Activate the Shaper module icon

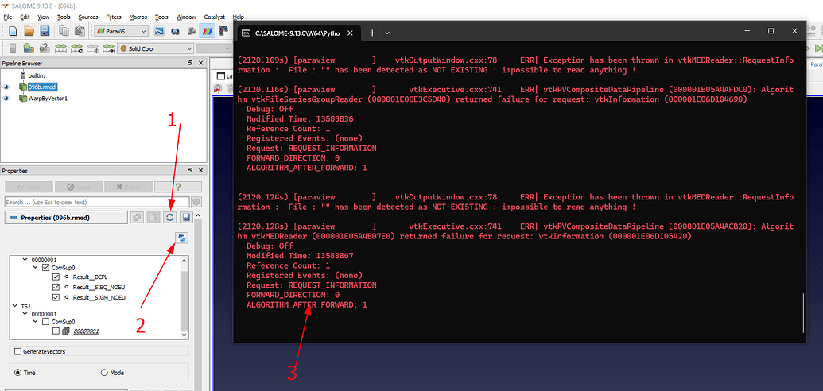click(x=160, y=32)
